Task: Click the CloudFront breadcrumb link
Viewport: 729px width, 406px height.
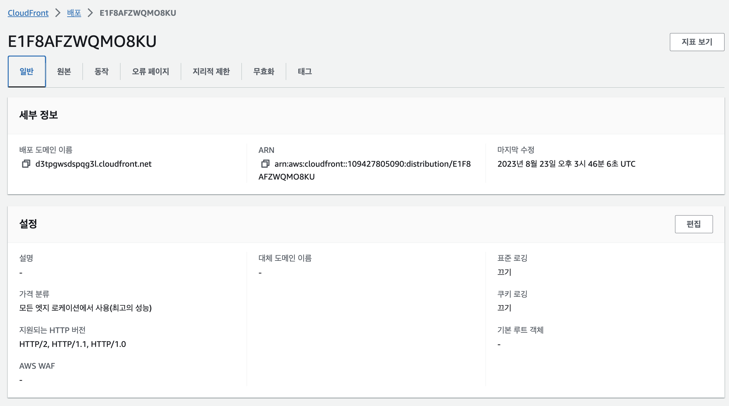Action: pos(28,13)
